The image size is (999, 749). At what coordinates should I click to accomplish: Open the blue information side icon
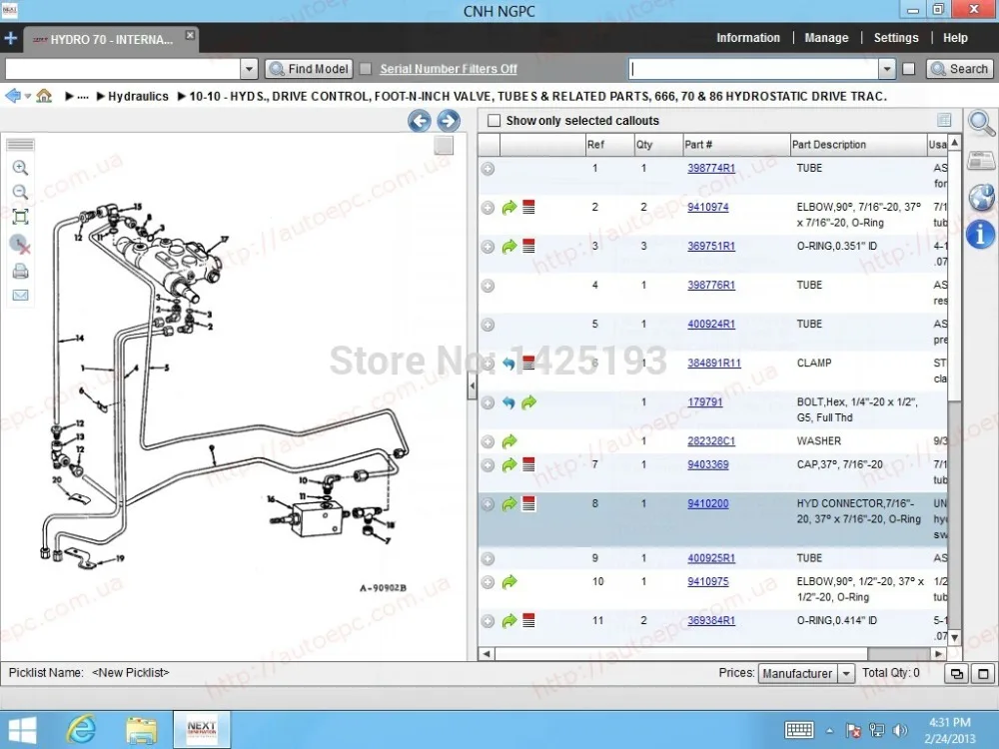tap(981, 234)
